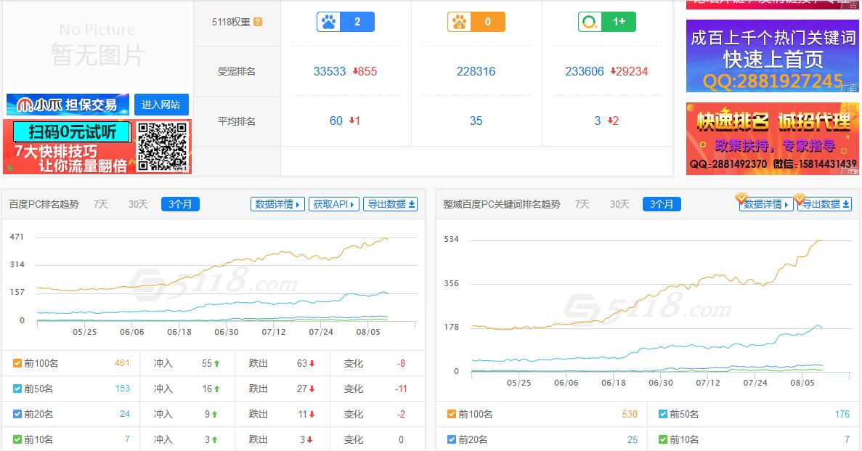Click the crown icon on right panel 导出数据
Image resolution: width=862 pixels, height=451 pixels.
click(800, 198)
